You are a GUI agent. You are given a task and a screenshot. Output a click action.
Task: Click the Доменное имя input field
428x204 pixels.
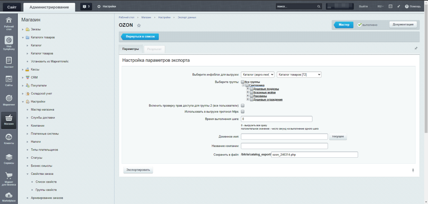click(284, 137)
